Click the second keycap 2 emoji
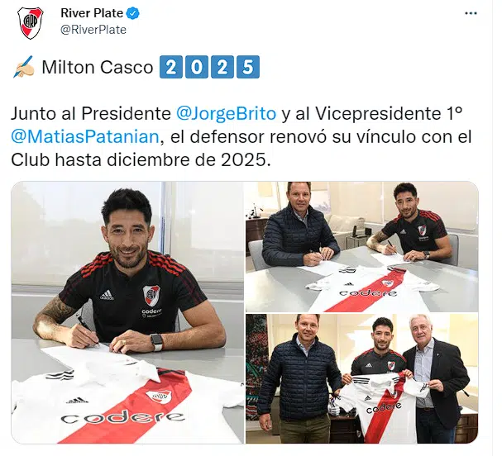502x456 pixels. (222, 67)
